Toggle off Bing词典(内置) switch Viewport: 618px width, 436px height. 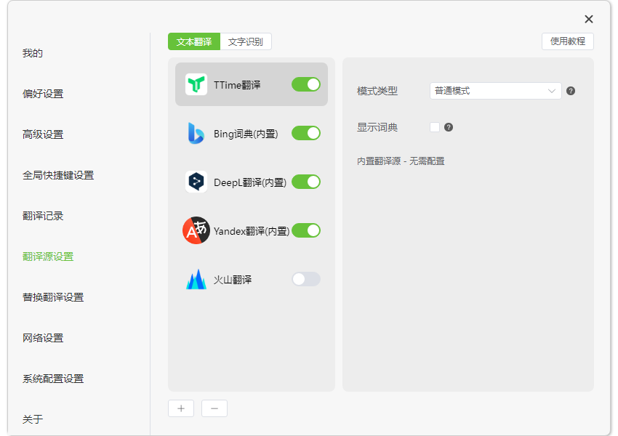305,133
